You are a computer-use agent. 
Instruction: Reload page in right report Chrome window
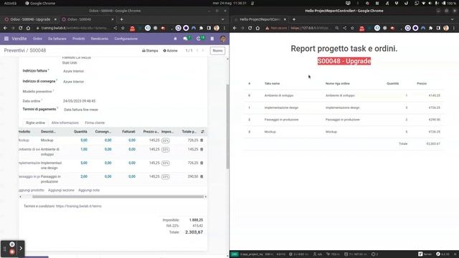(x=250, y=28)
